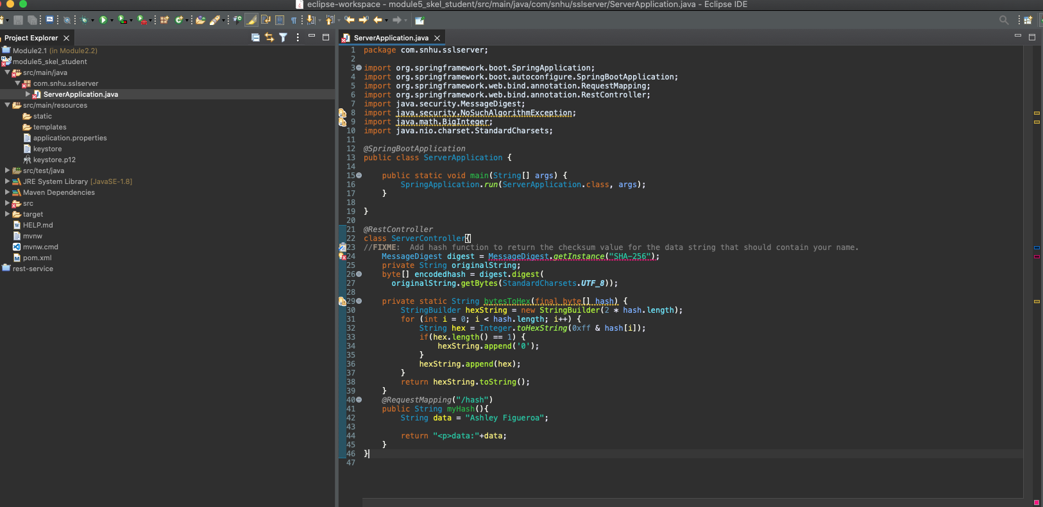Screen dimensions: 1043x507
Task: Close the Project Explorer view tab
Action: 66,38
